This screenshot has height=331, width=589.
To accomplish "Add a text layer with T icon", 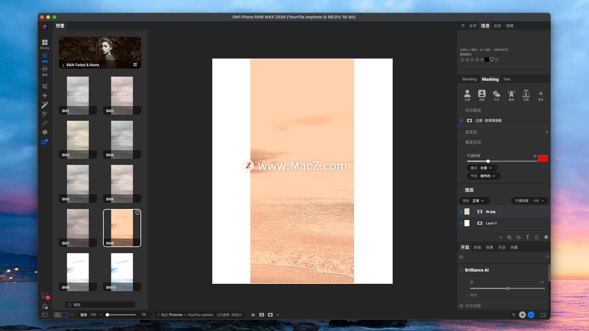I will [x=527, y=237].
